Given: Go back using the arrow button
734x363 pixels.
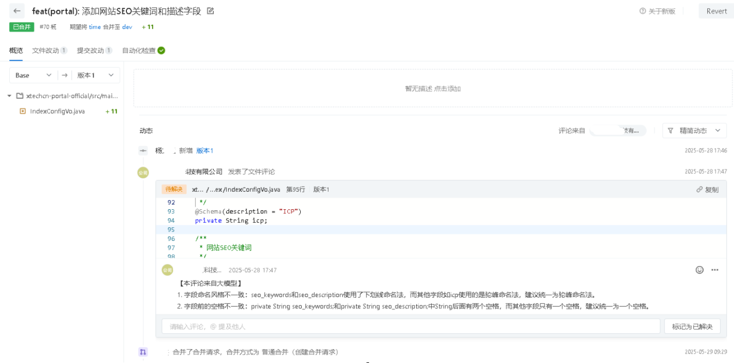Looking at the screenshot, I should [17, 11].
